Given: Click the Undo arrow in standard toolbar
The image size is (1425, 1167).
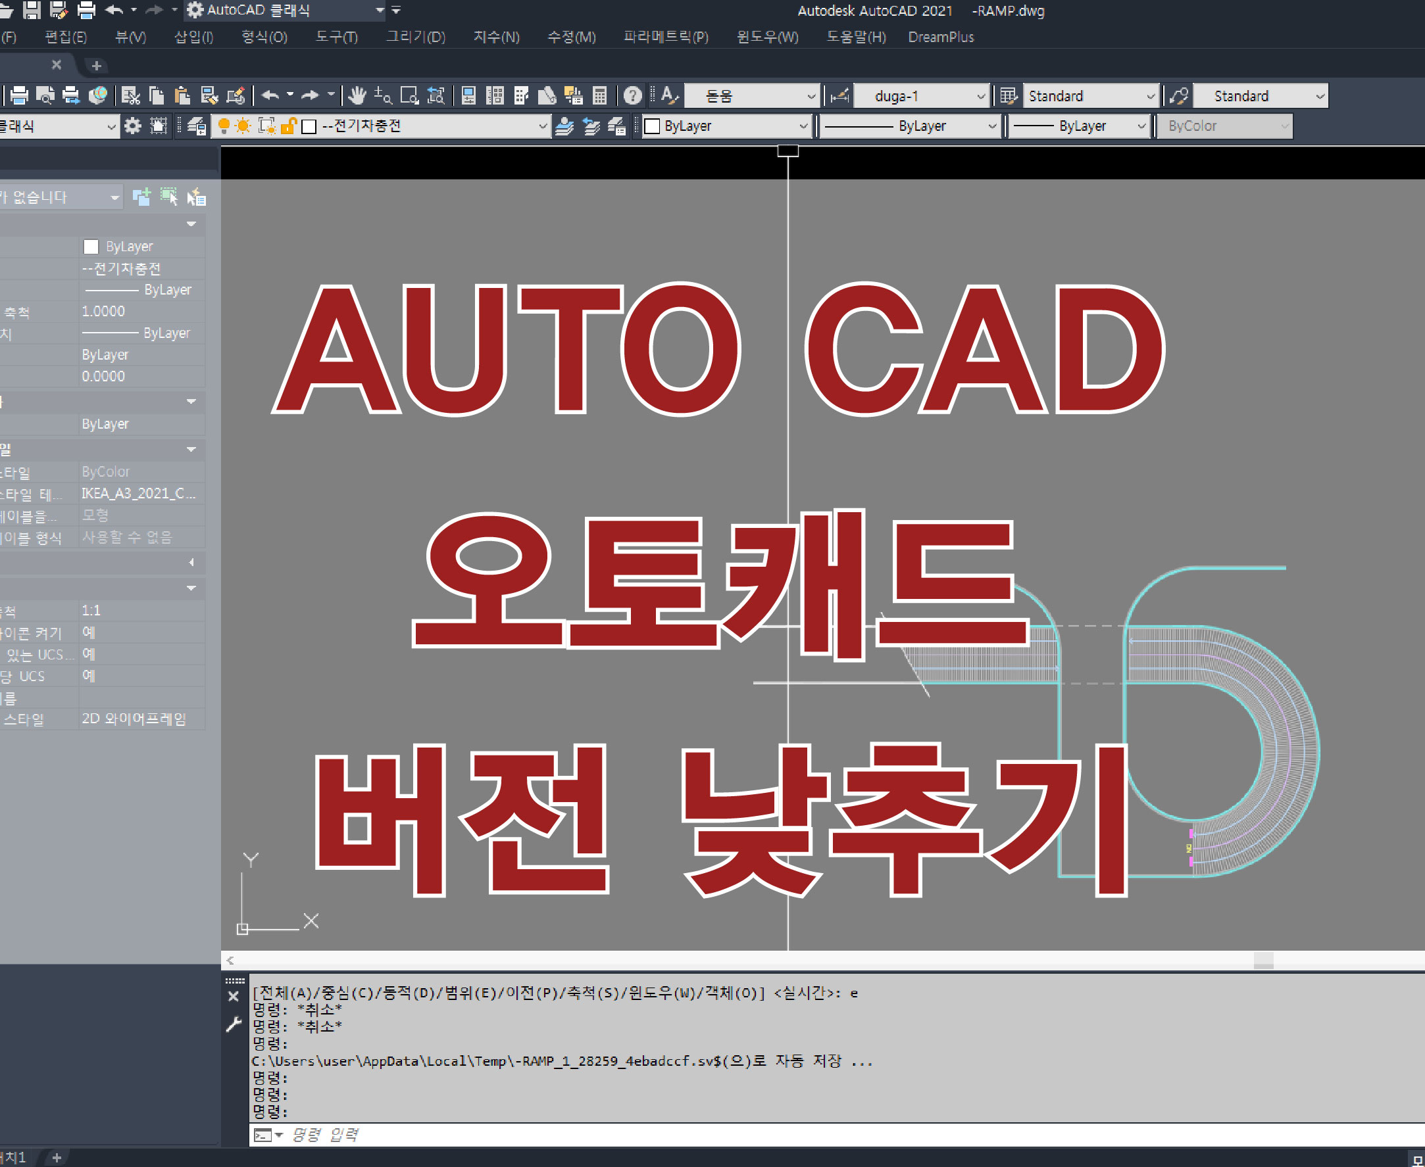Looking at the screenshot, I should [270, 96].
